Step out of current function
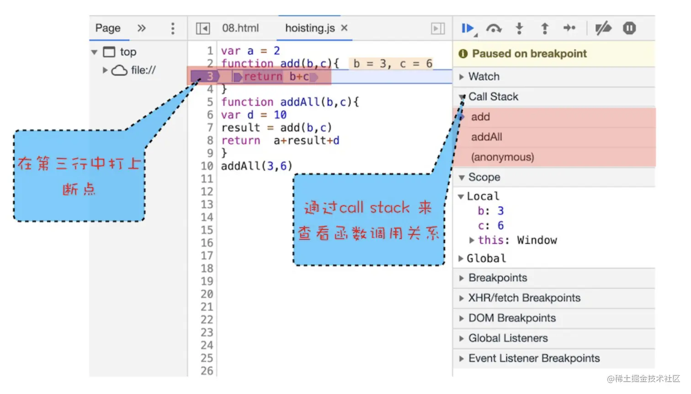Viewport: 691px width, 394px height. coord(545,28)
